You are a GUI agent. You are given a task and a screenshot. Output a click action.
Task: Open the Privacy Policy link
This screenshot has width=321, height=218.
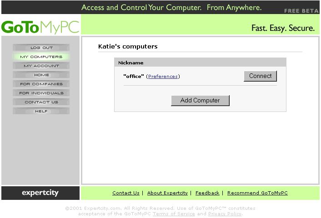pyautogui.click(x=225, y=214)
